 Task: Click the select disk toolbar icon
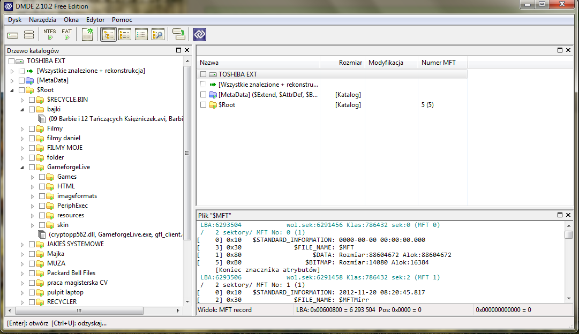(x=12, y=35)
